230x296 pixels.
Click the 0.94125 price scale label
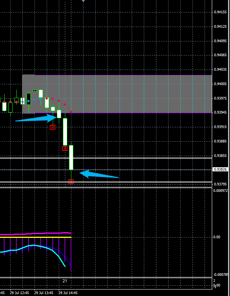point(220,27)
